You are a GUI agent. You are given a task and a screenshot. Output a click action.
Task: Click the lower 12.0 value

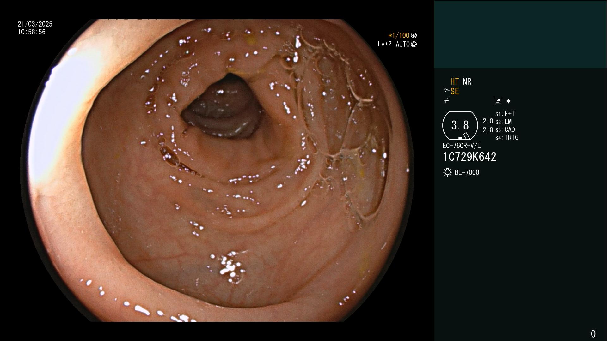[x=486, y=129]
